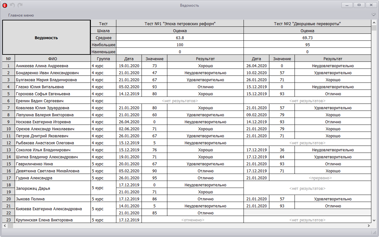Select the Тест №1 "Эпоха петровских реформ" header
This screenshot has height=237, width=379.
(180, 24)
